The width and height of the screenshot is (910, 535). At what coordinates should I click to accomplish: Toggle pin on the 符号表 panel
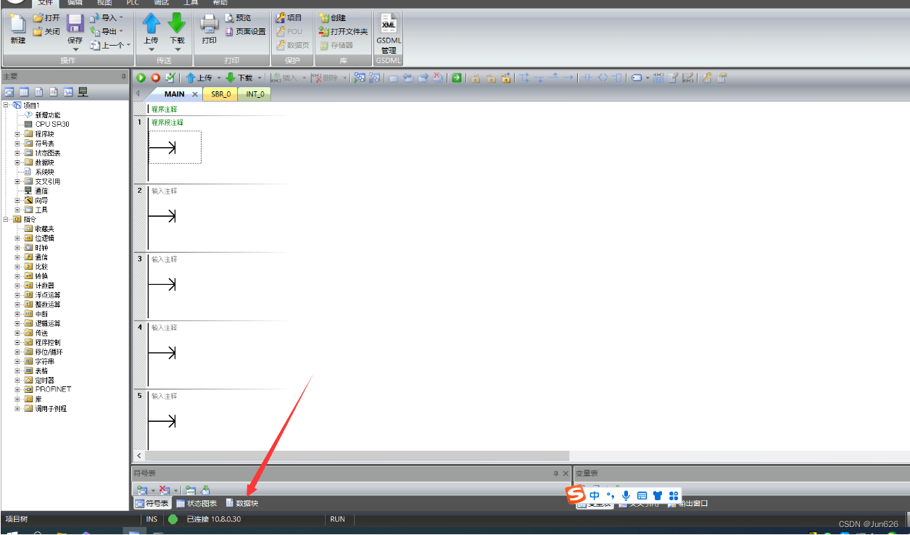coord(556,473)
